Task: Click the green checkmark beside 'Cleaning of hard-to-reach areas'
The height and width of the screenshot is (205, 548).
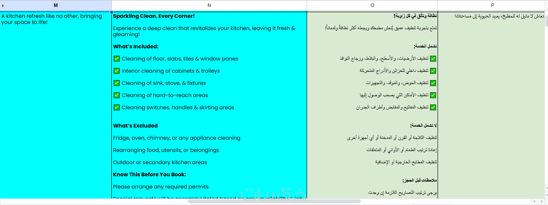Action: point(117,95)
